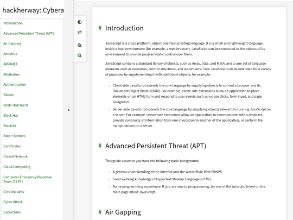Go to Bitcoin entry in sidebar

point(9,95)
